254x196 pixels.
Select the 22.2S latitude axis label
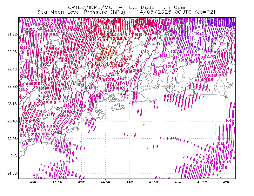pyautogui.click(x=12, y=52)
